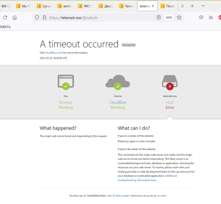Click the 'What can I do?' heading
The width and height of the screenshot is (221, 204).
(x=134, y=128)
